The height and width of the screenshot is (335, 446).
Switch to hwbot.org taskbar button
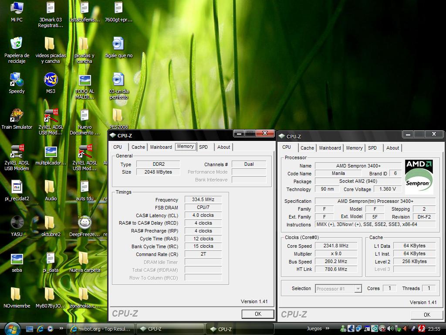point(101,329)
